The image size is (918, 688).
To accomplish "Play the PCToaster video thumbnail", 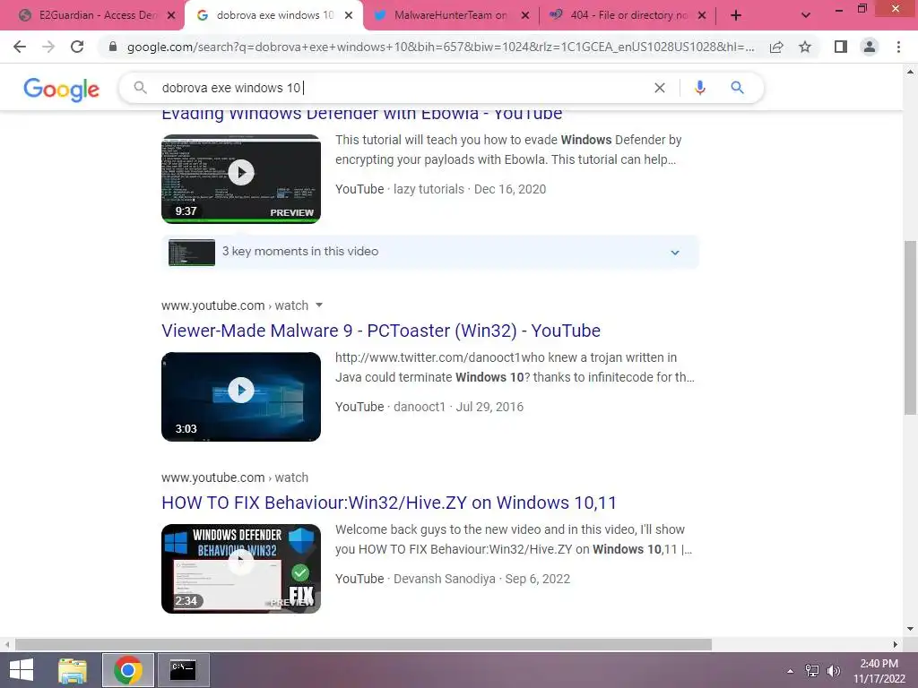I will click(241, 397).
